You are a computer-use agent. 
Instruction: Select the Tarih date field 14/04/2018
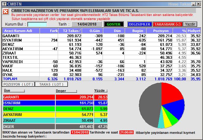coord(87,24)
